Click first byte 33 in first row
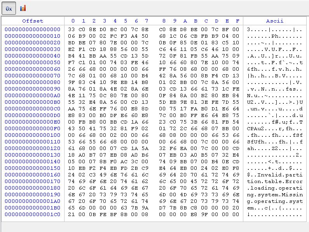Image resolution: width=309 pixels, height=232 pixels. tap(71, 30)
